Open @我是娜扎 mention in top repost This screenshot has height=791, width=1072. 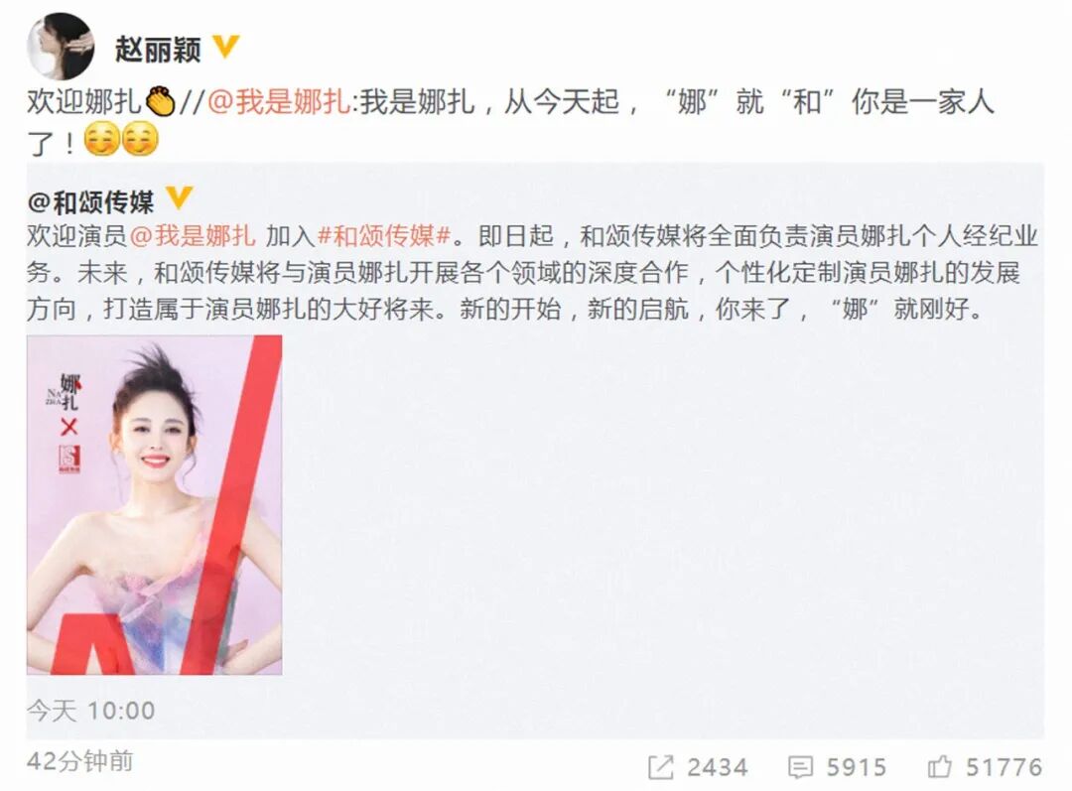pos(278,102)
